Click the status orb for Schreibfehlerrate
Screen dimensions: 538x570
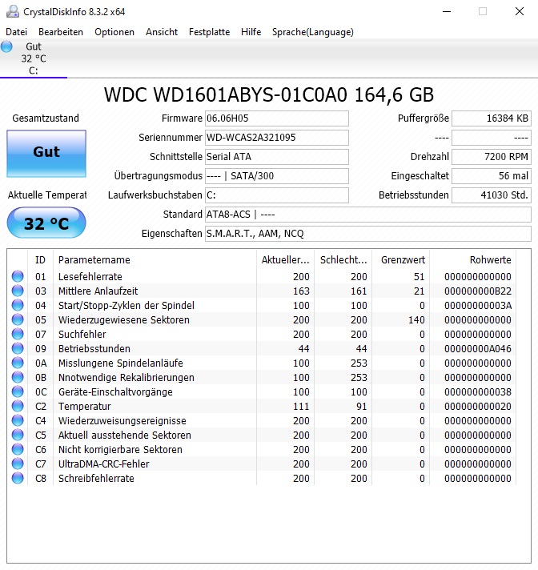[x=18, y=478]
